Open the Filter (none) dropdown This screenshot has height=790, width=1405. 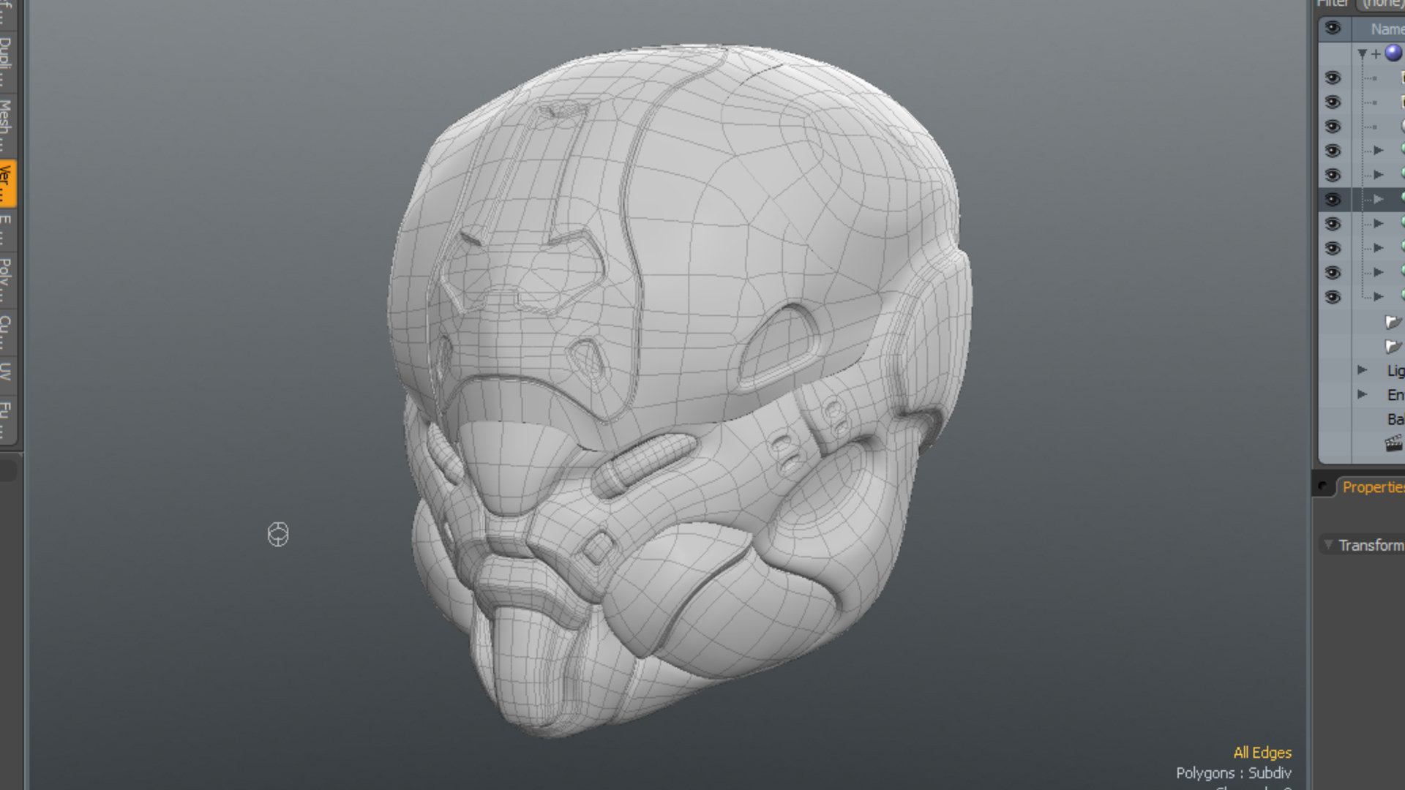tap(1382, 4)
